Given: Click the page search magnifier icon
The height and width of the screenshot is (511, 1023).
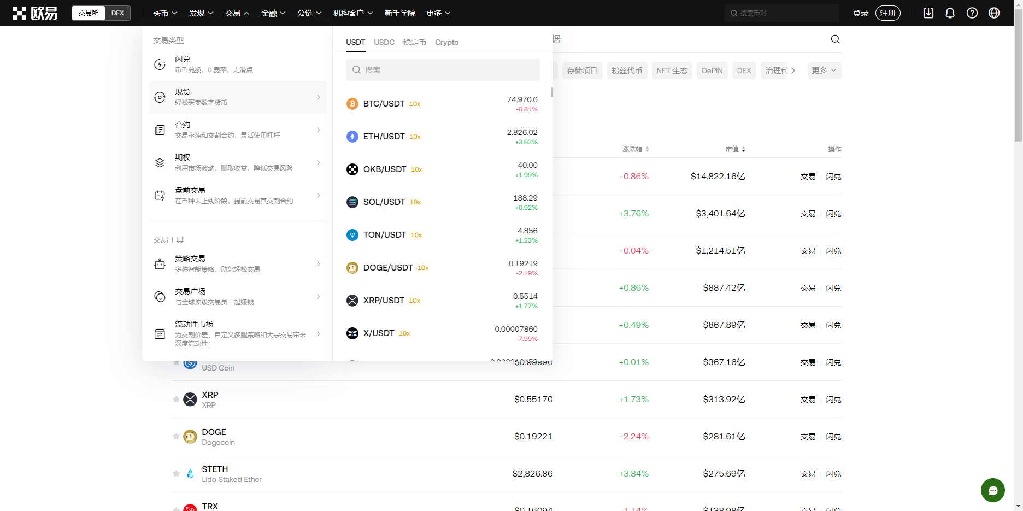Looking at the screenshot, I should click(x=835, y=39).
